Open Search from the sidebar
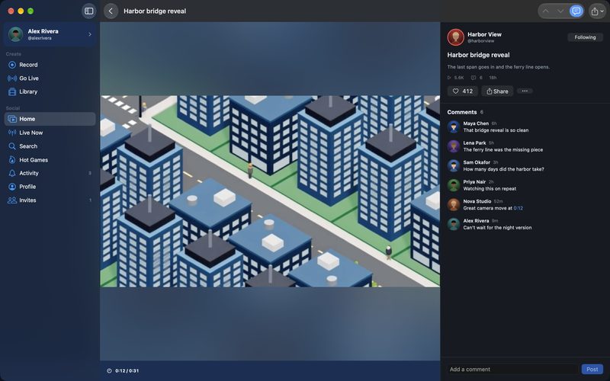Image resolution: width=610 pixels, height=381 pixels. (x=50, y=146)
